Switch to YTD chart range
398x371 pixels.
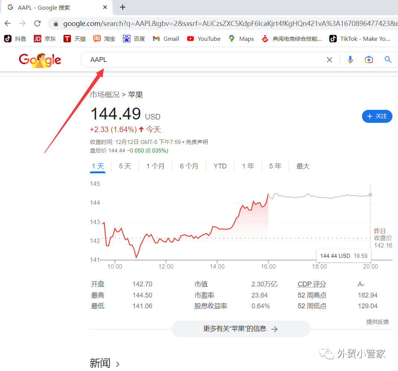click(220, 166)
